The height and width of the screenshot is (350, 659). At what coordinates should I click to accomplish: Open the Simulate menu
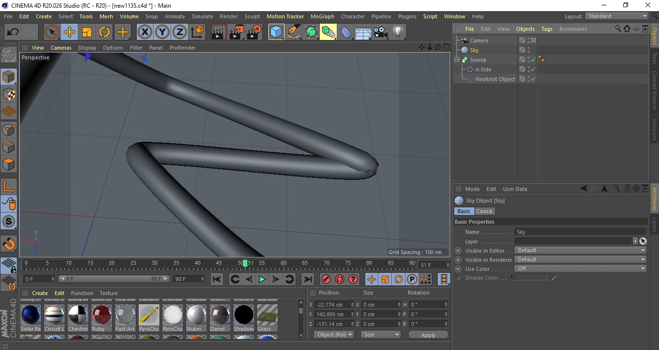point(202,16)
